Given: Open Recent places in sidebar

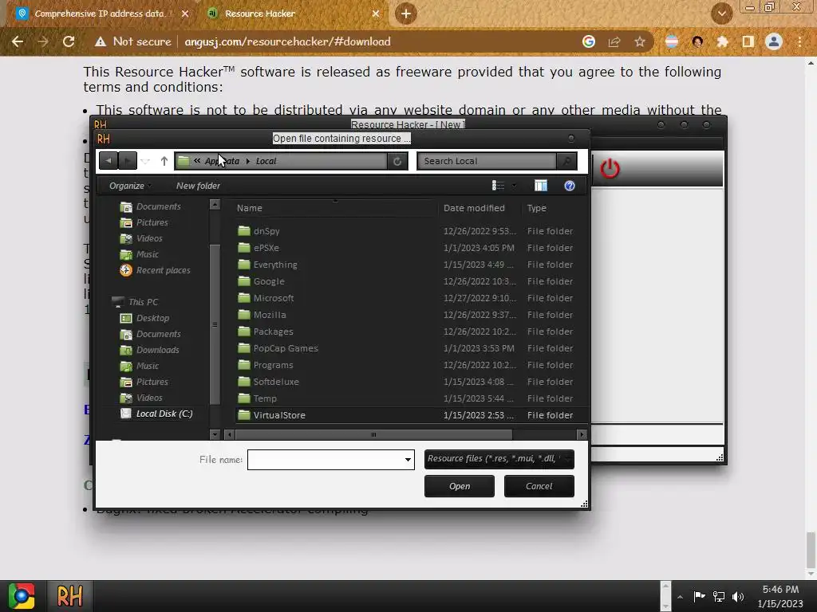Looking at the screenshot, I should pyautogui.click(x=156, y=271).
